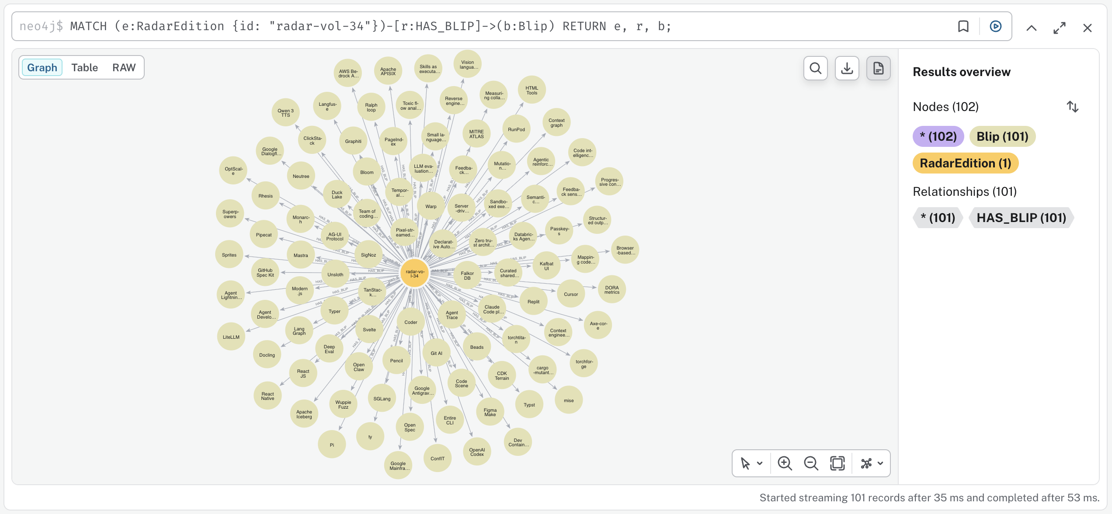Viewport: 1112px width, 514px height.
Task: Click the Git AI node
Action: pos(436,353)
